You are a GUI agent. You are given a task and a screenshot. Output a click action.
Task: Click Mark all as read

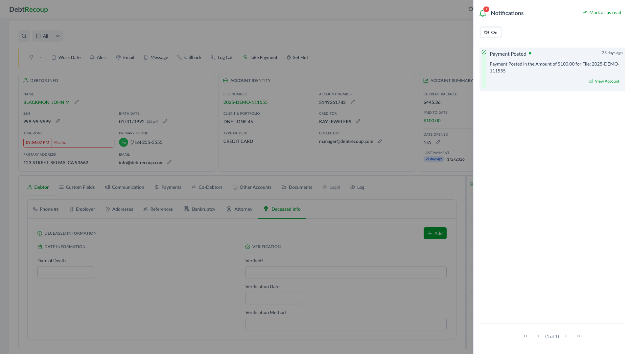(602, 12)
